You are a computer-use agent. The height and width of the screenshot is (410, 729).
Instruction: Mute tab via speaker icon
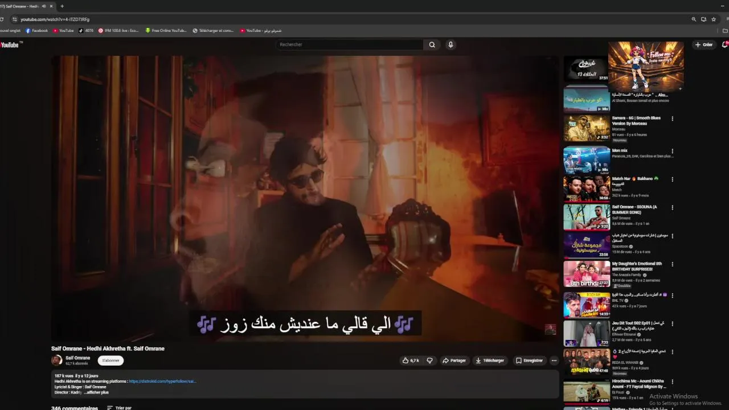coord(44,6)
